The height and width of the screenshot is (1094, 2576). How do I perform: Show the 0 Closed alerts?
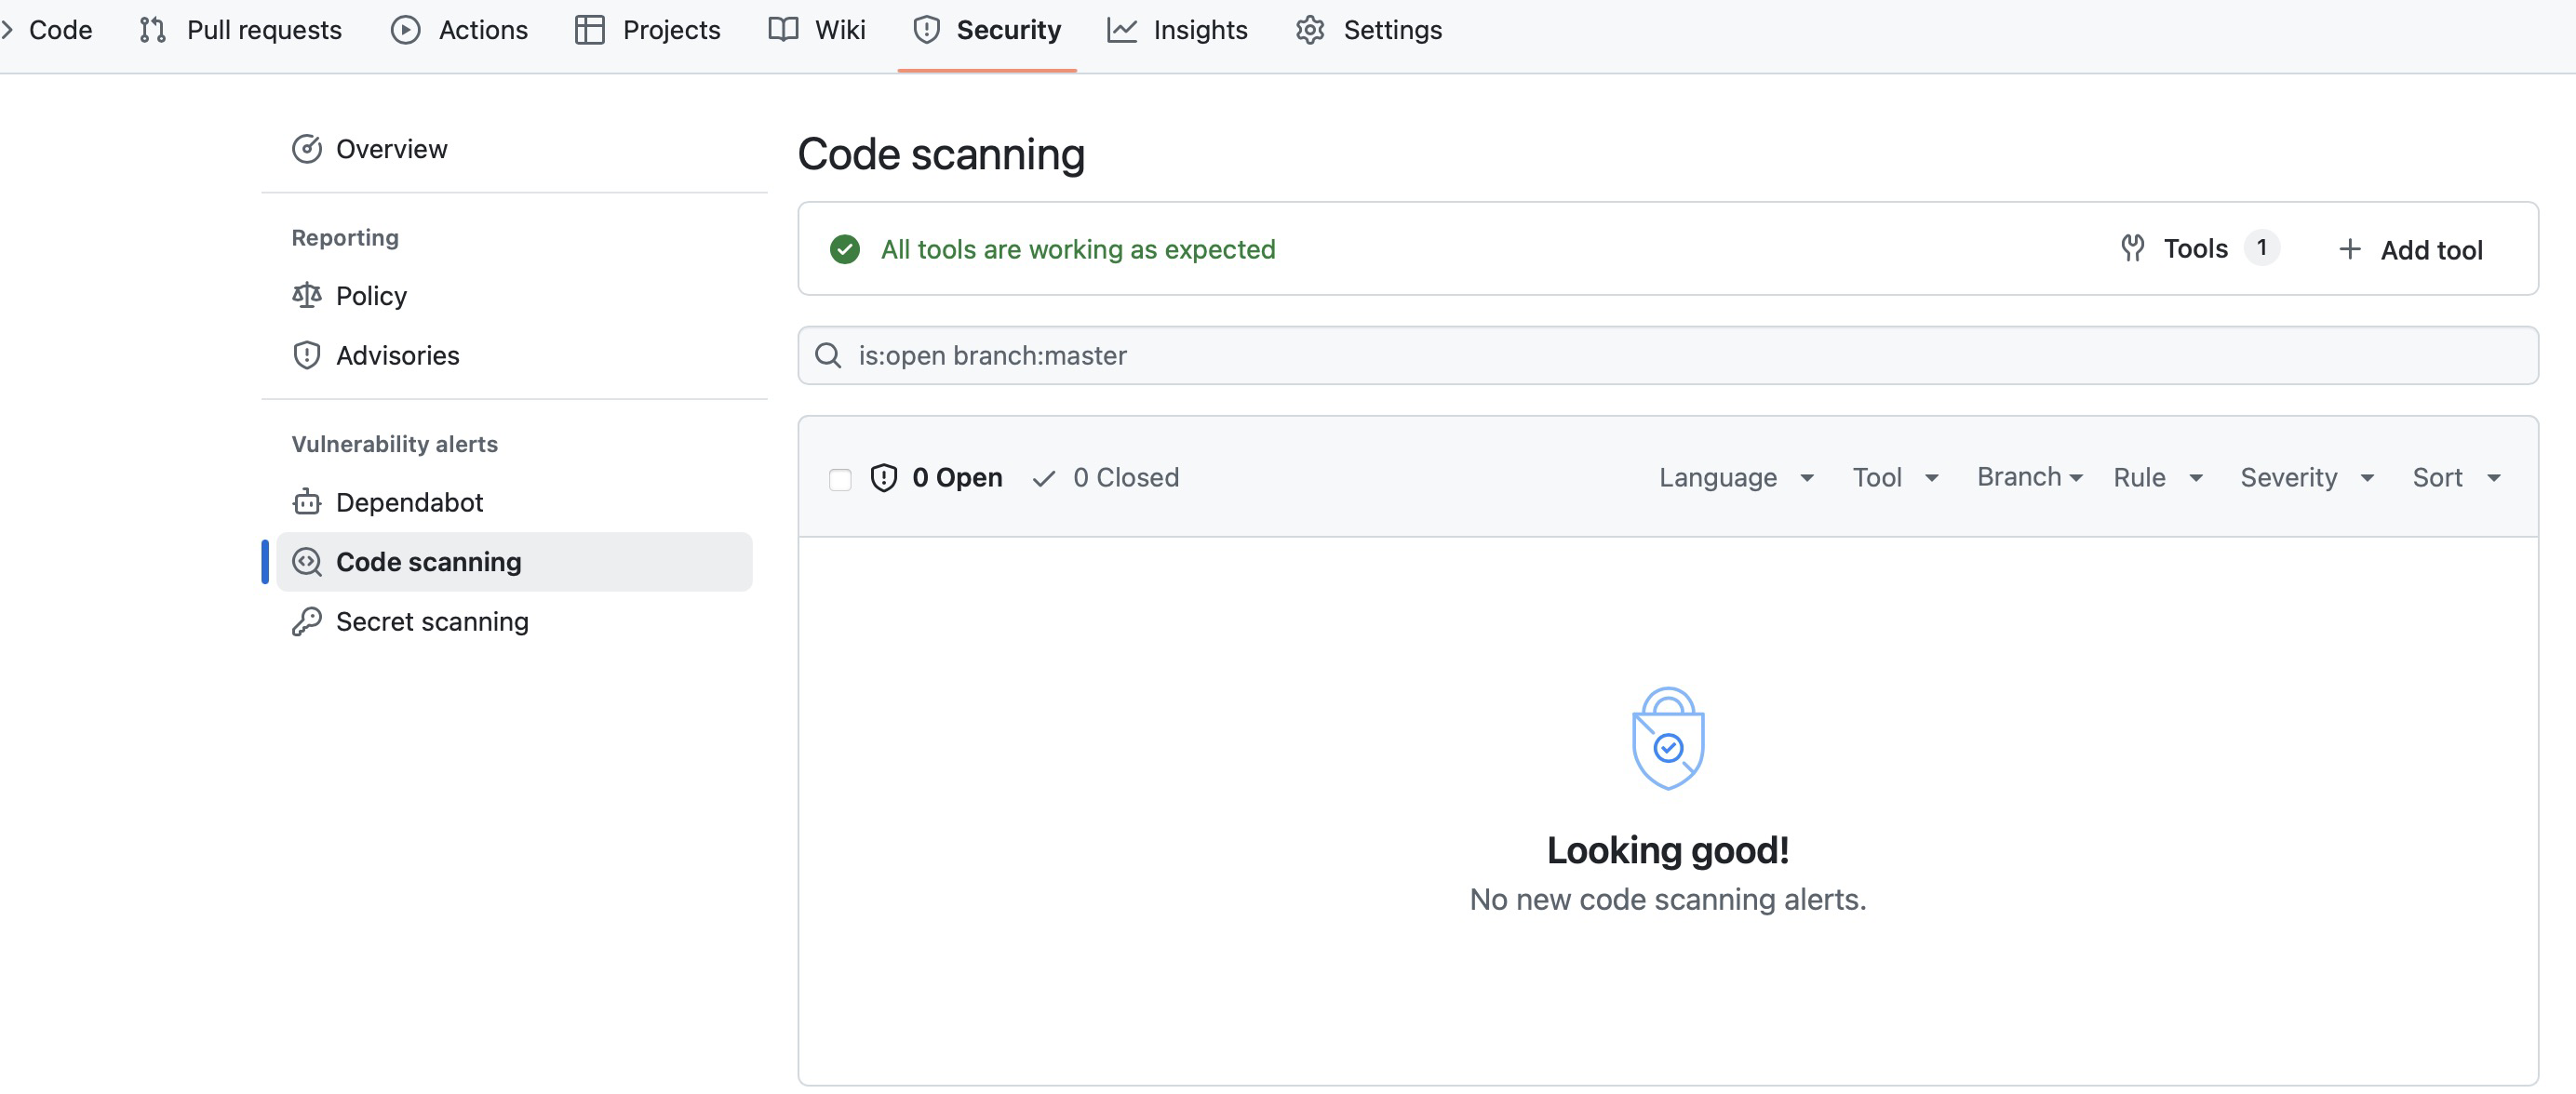point(1106,478)
